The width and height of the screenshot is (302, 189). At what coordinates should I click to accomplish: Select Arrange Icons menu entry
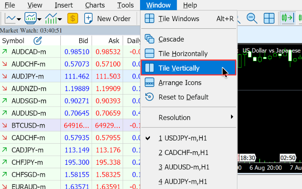(x=189, y=82)
